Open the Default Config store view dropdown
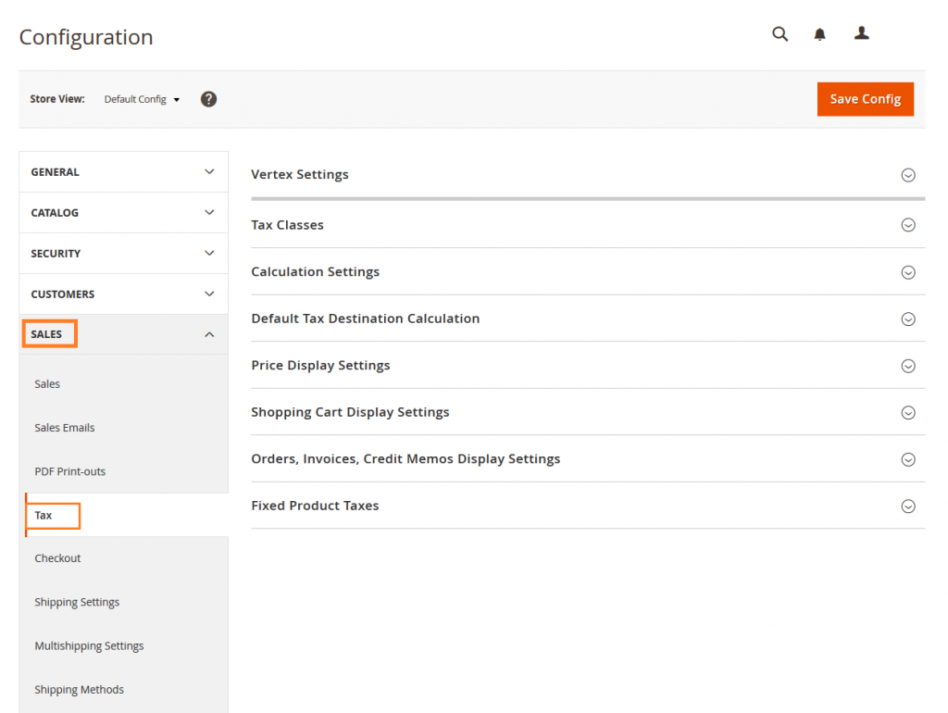This screenshot has width=948, height=713. (x=142, y=99)
